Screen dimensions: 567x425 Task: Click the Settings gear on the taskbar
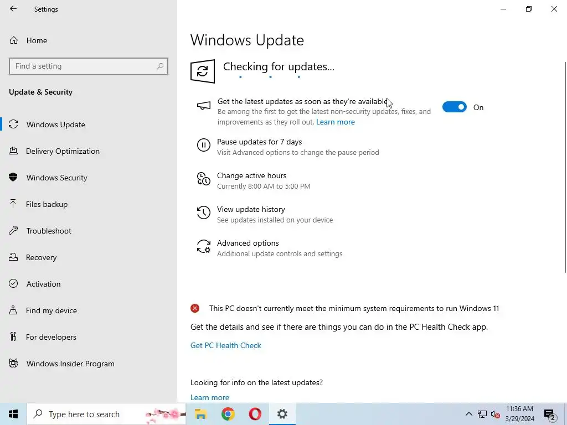tap(282, 414)
